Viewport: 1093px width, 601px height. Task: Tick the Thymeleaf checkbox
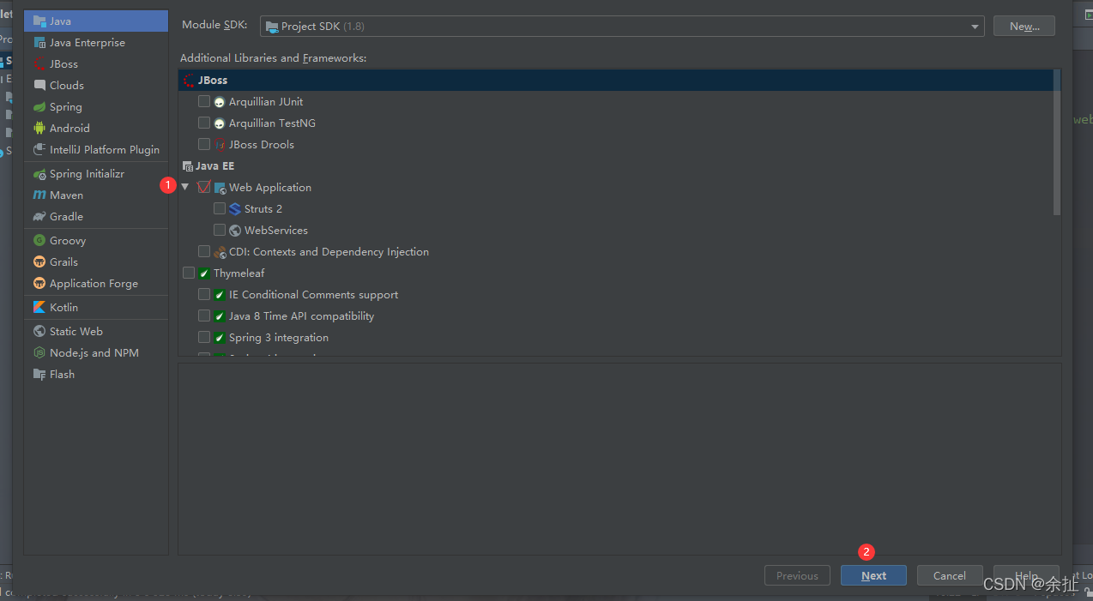[x=189, y=273]
